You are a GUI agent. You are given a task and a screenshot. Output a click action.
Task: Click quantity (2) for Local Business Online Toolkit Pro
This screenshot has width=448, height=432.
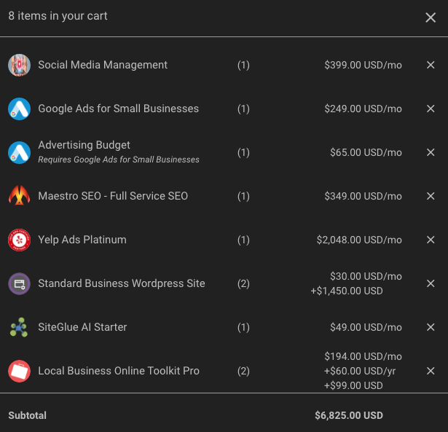click(x=243, y=371)
